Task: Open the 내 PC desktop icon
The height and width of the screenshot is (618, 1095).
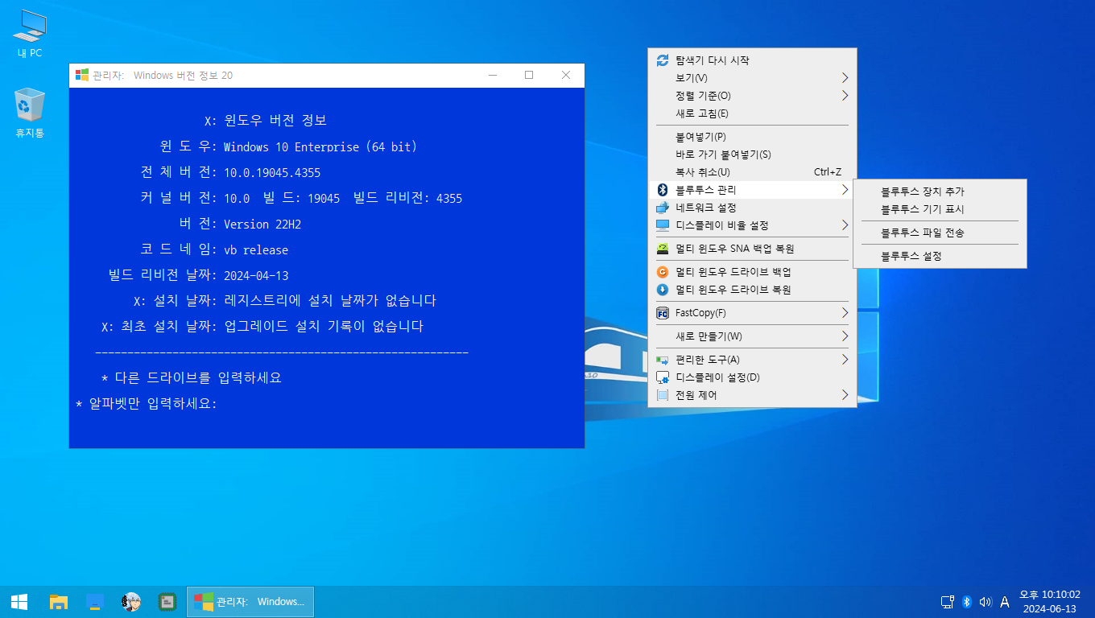Action: 30,34
